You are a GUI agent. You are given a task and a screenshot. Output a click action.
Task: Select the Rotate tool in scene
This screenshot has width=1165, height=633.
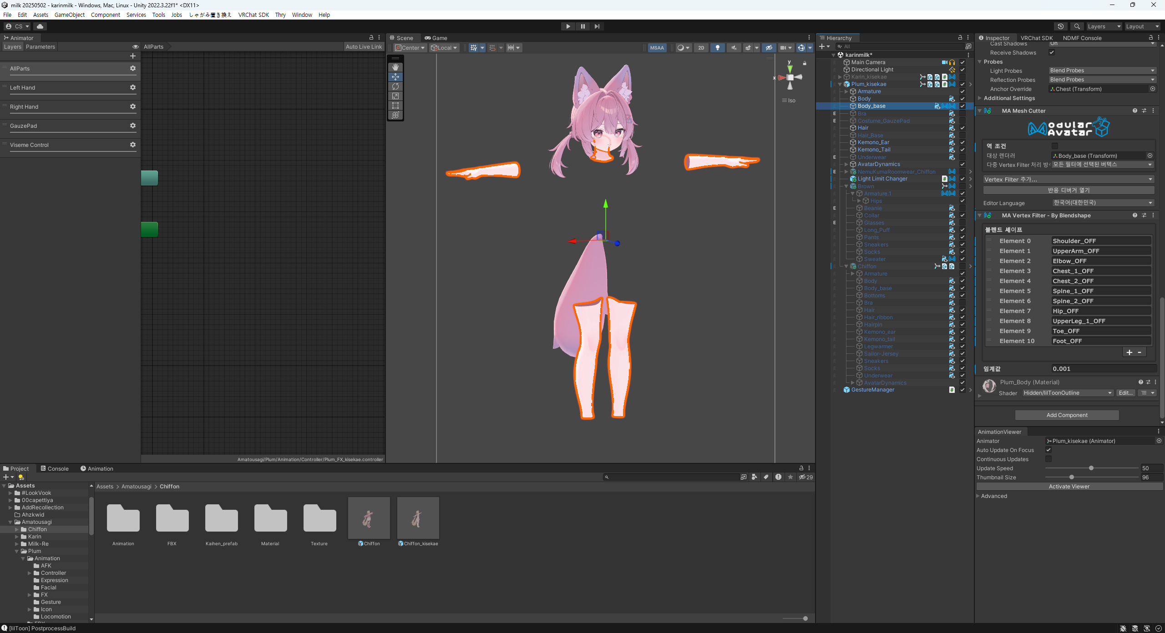(395, 86)
